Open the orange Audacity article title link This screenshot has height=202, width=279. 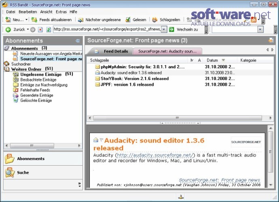[x=149, y=144]
